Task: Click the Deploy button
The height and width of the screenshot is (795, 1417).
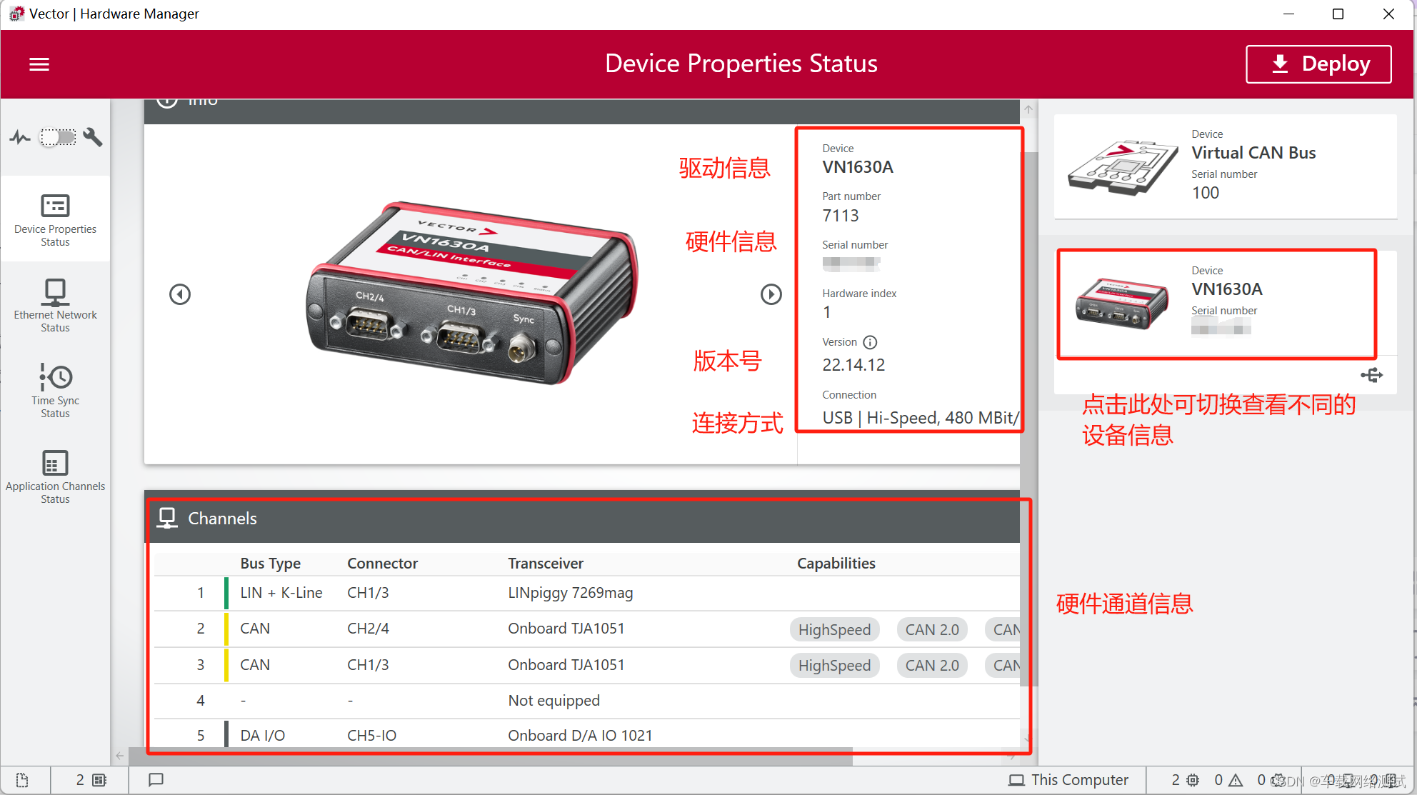Action: coord(1318,64)
